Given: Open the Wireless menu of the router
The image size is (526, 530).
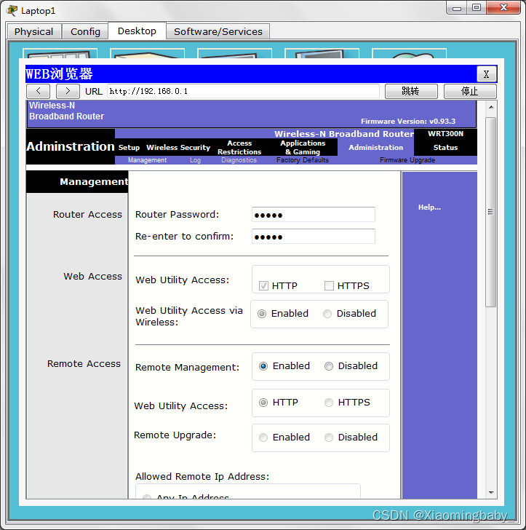Looking at the screenshot, I should (x=162, y=147).
